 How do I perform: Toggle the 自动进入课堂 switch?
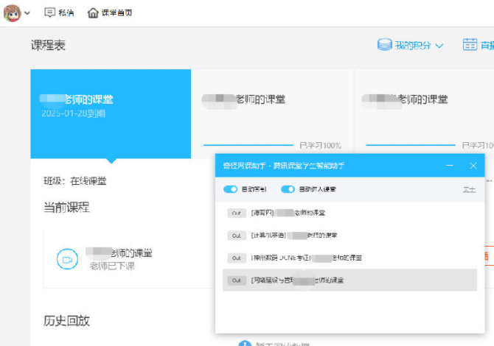tap(288, 189)
